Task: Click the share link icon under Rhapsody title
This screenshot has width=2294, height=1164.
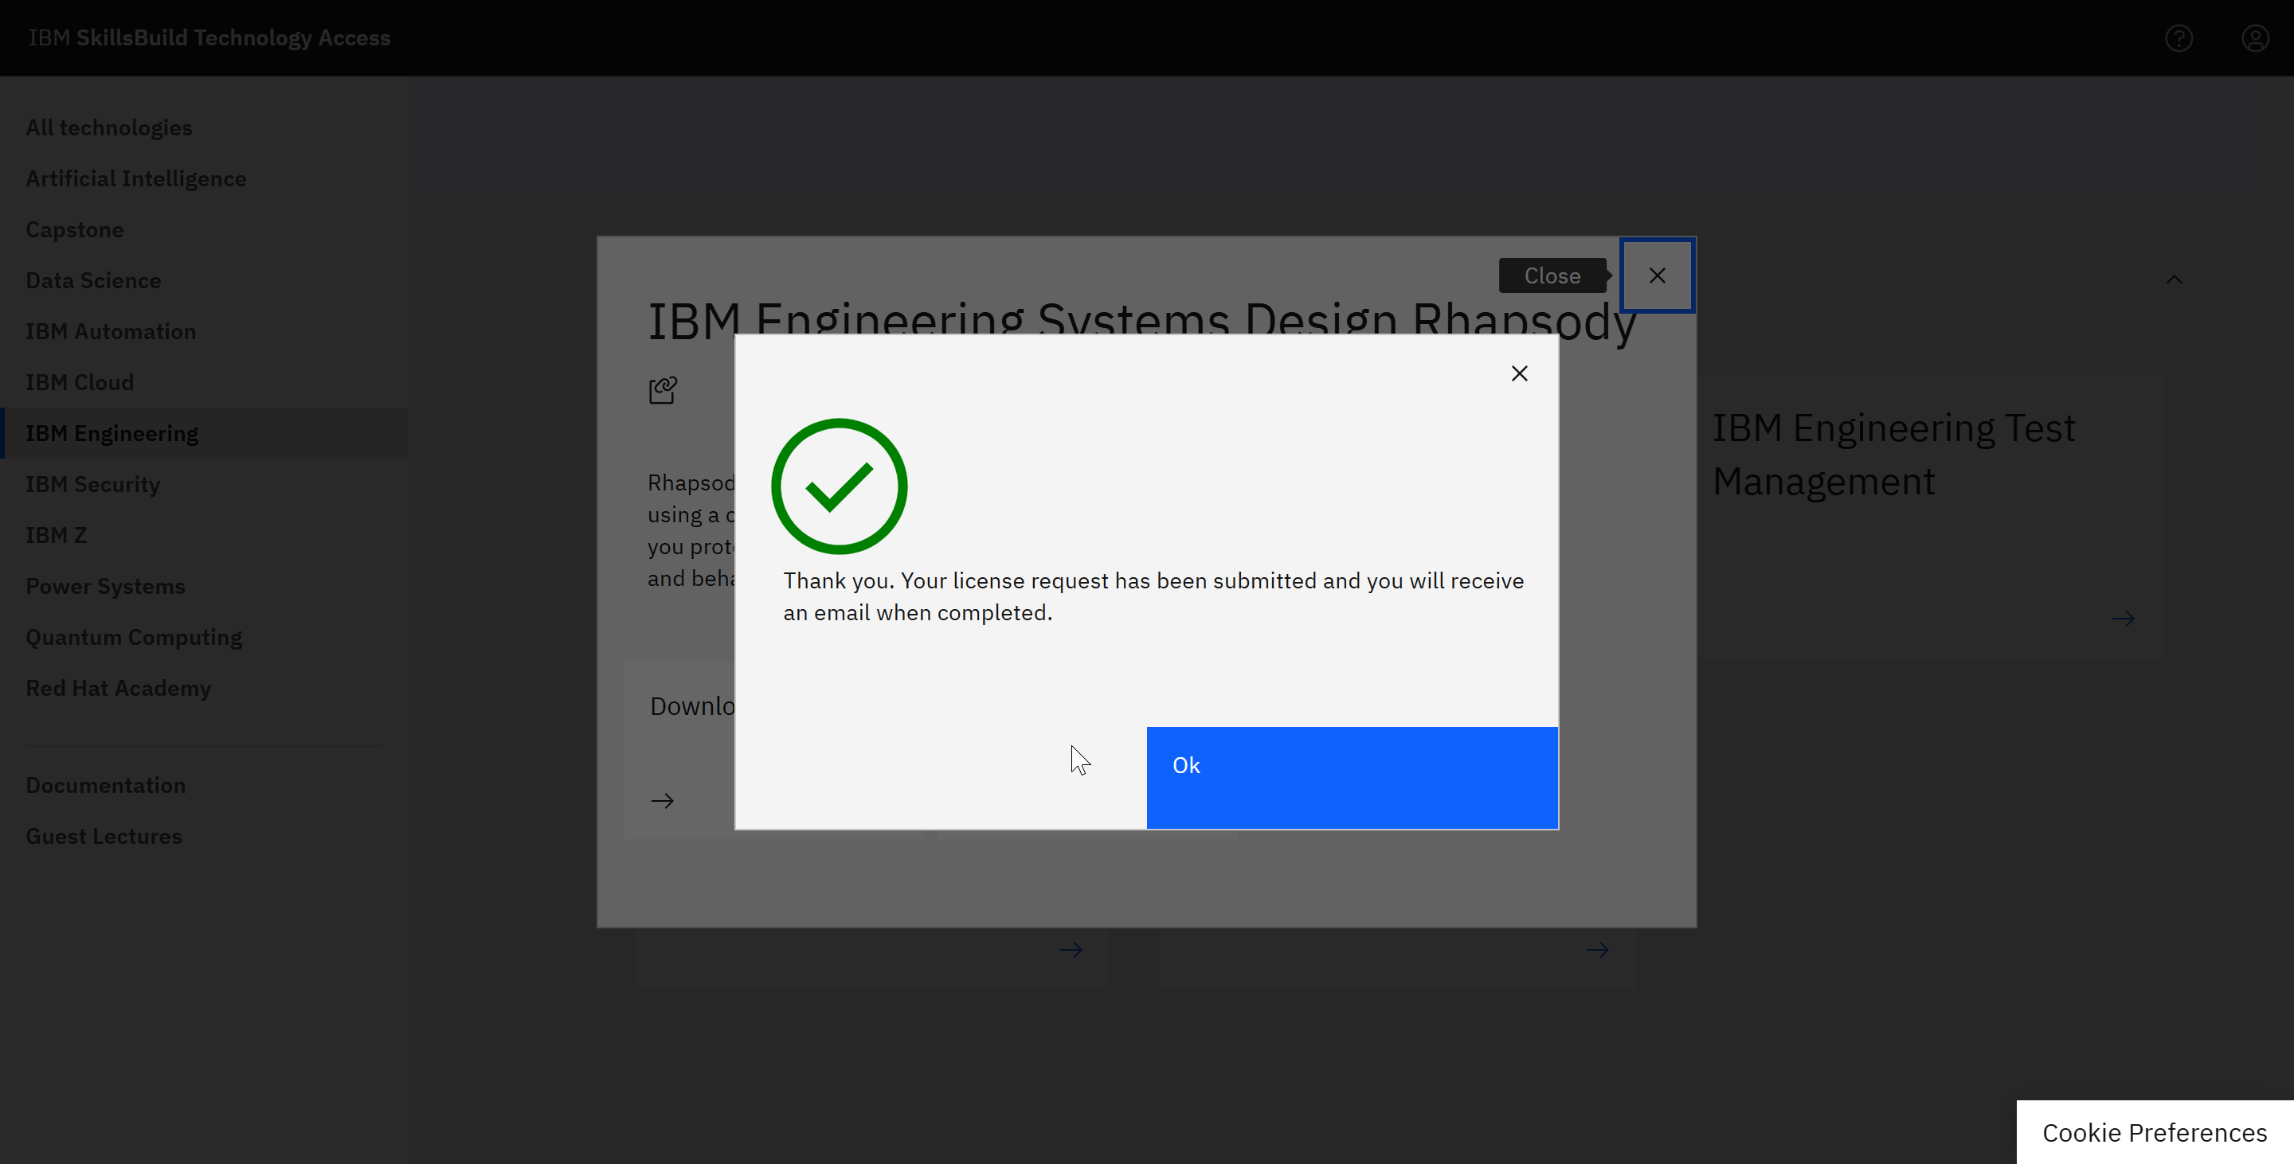Action: coord(663,390)
